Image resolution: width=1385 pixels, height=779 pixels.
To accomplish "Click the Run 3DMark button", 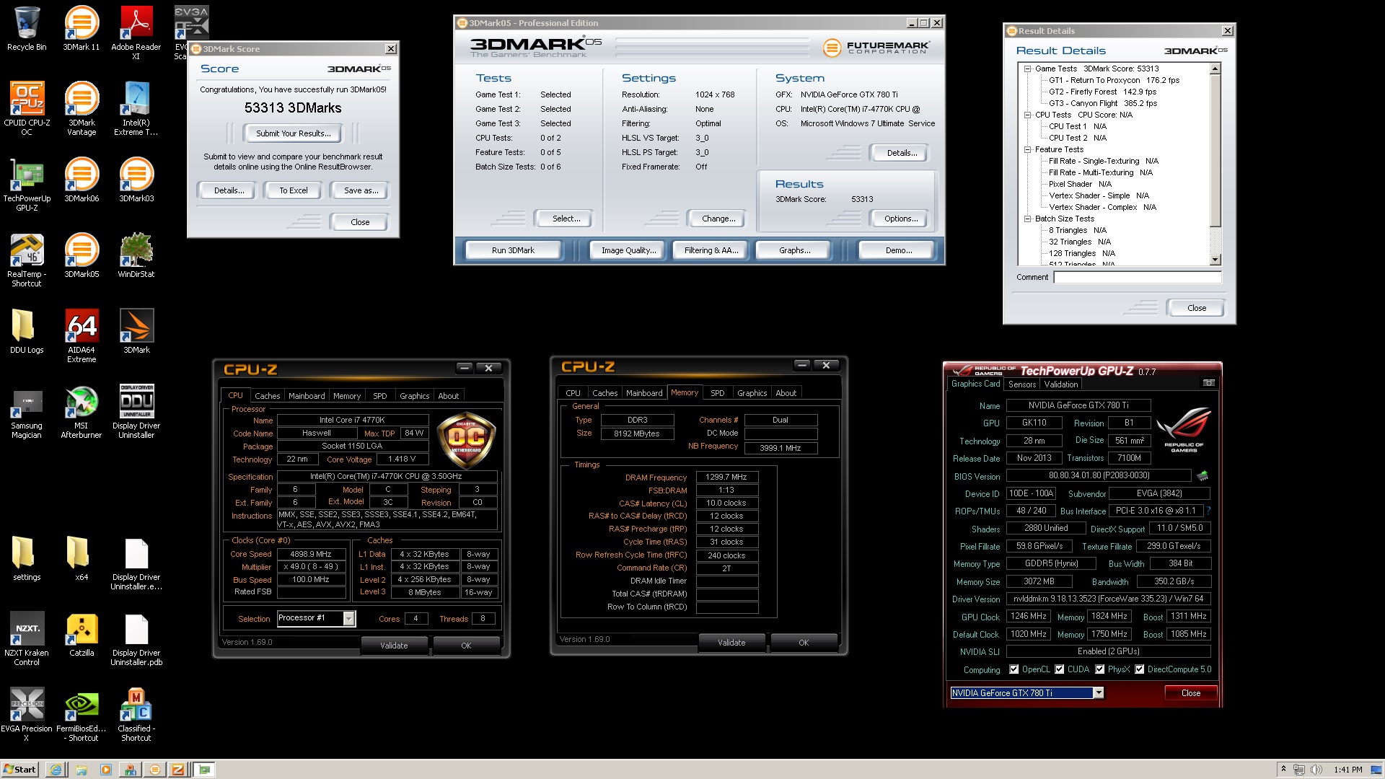I will (513, 250).
